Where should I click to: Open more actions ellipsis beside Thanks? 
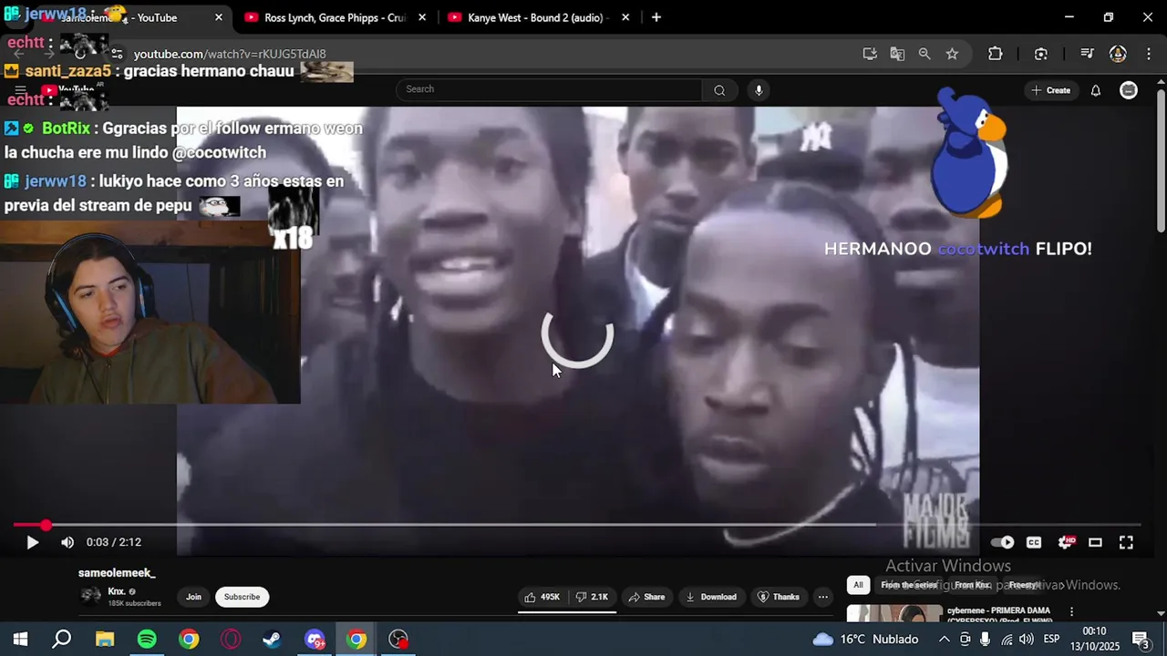(822, 597)
